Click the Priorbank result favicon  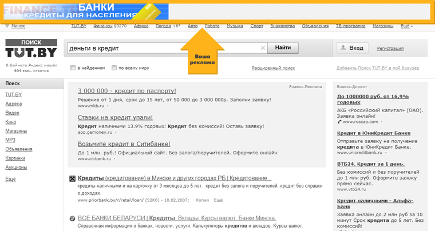72,178
